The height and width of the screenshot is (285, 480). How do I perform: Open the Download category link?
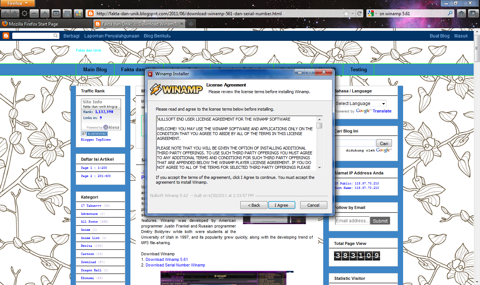pyautogui.click(x=88, y=262)
